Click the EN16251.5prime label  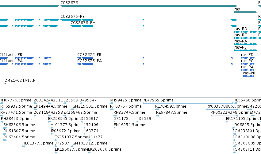(x=129, y=125)
